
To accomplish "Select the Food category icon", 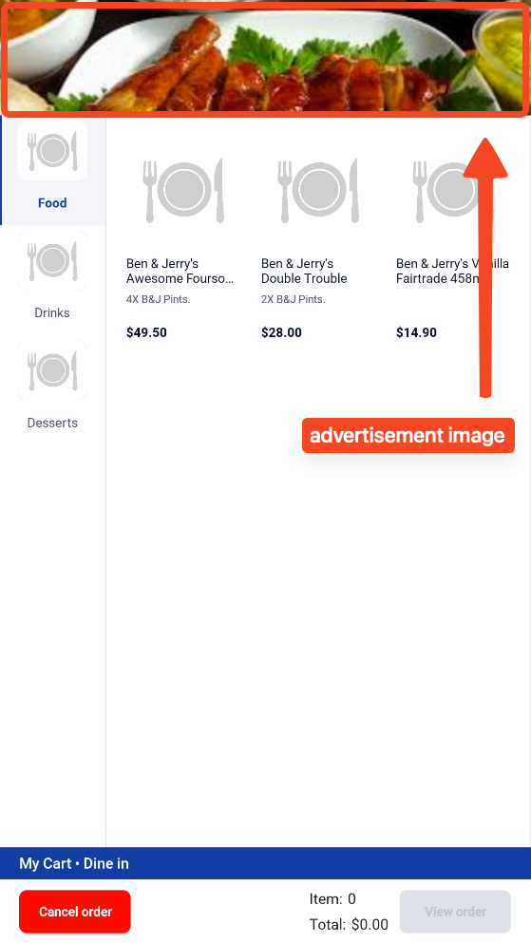I will (x=52, y=150).
